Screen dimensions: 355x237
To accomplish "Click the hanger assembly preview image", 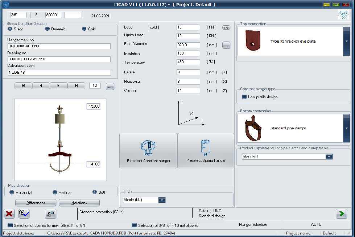I will (x=60, y=139).
